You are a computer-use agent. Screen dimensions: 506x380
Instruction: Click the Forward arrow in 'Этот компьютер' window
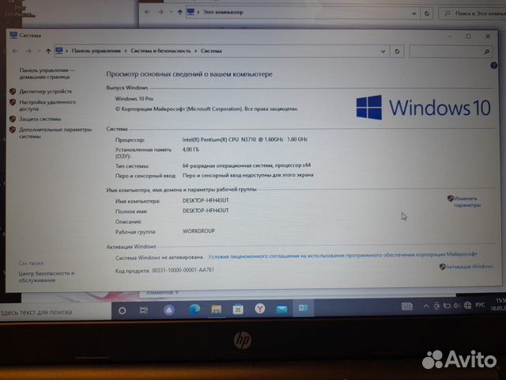coord(160,13)
